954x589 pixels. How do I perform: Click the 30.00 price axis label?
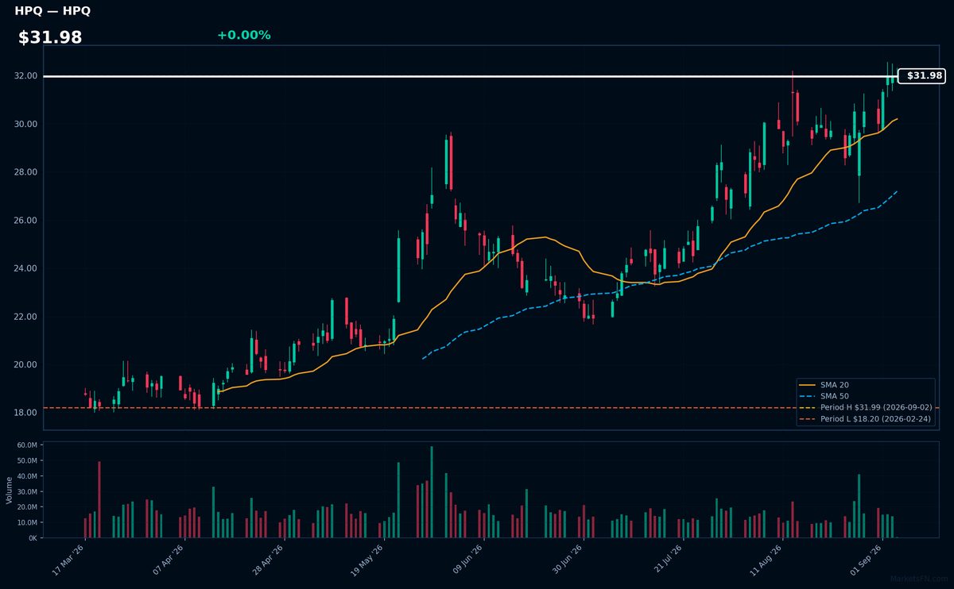point(26,124)
